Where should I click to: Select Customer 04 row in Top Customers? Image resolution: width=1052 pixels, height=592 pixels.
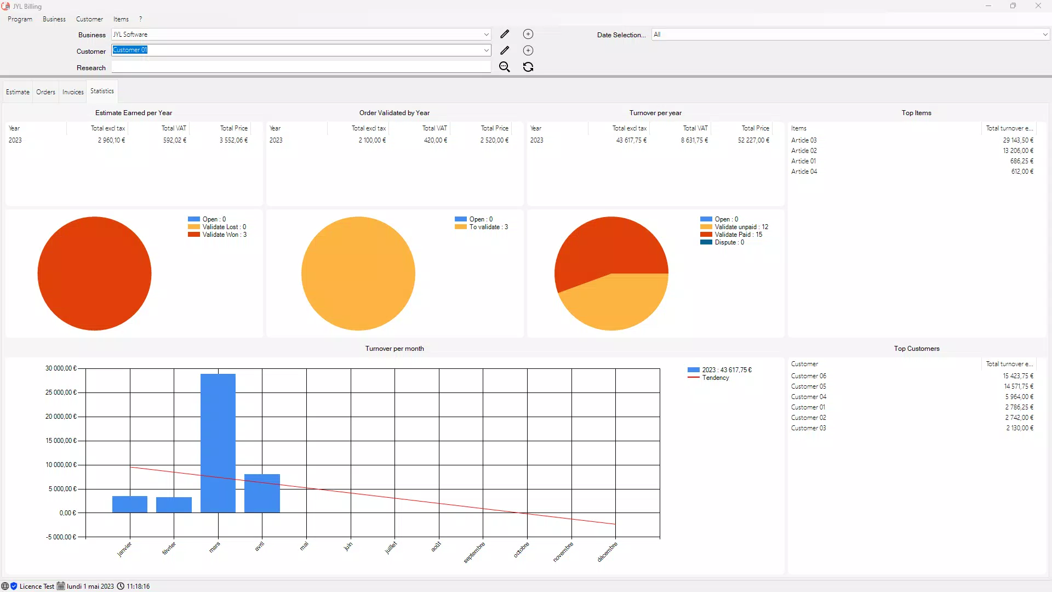pos(912,397)
